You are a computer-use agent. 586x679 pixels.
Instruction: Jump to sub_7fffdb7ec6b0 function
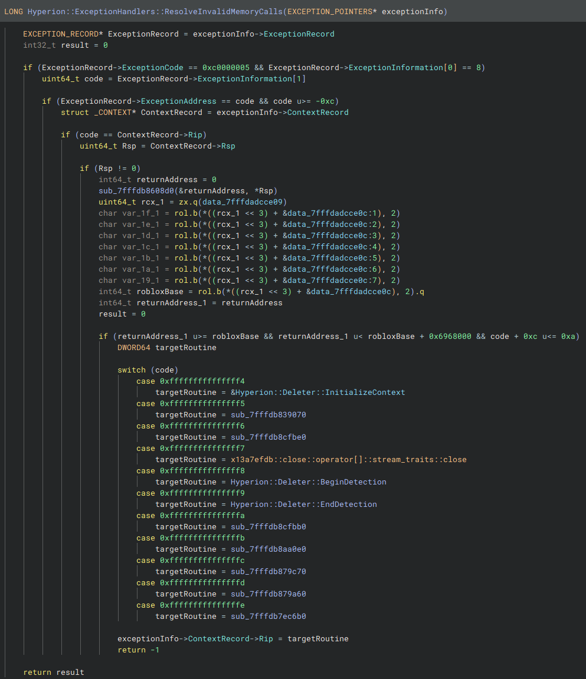[x=269, y=617]
